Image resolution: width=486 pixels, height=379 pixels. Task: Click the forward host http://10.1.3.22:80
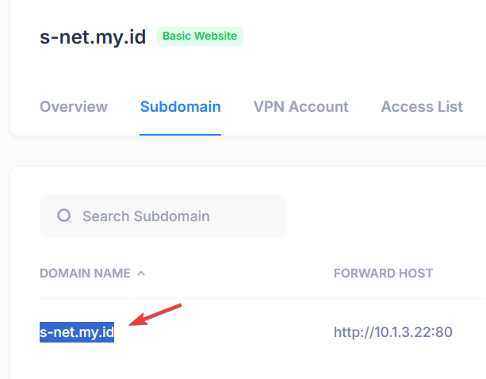(x=393, y=332)
